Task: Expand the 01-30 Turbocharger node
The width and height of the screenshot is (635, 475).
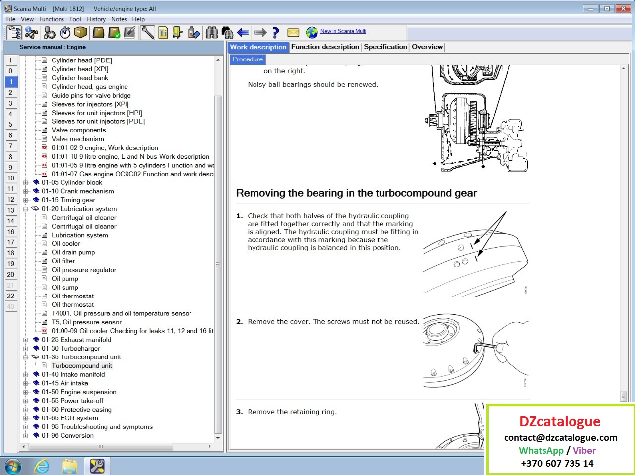Action: (x=26, y=349)
